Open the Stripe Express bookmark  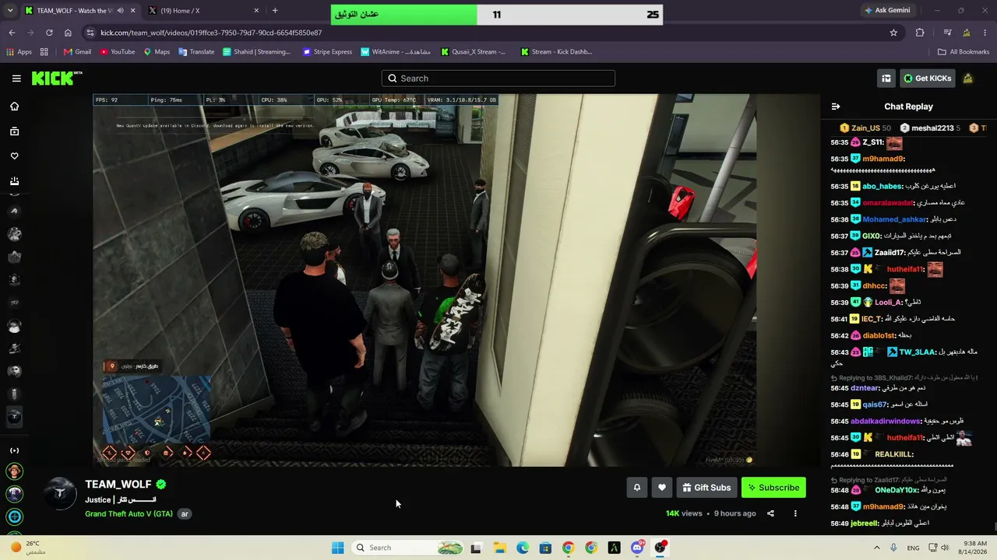[327, 52]
